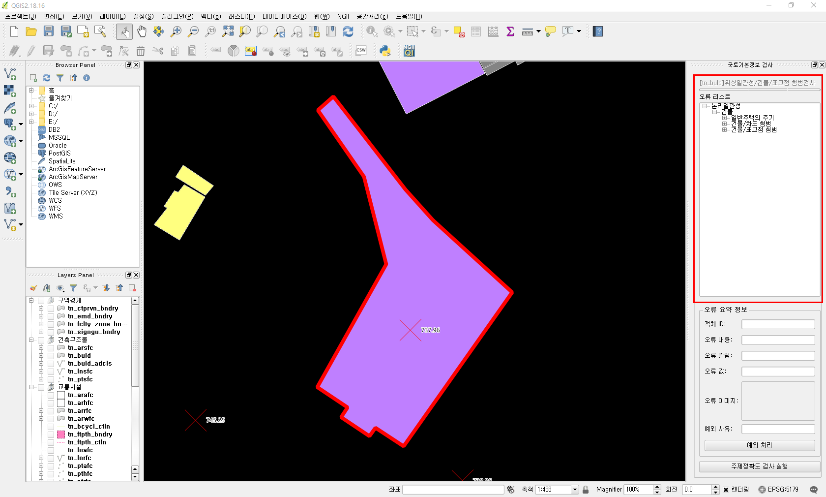Click the 예외 처리 button
Viewport: 826px width, 497px height.
pyautogui.click(x=759, y=445)
